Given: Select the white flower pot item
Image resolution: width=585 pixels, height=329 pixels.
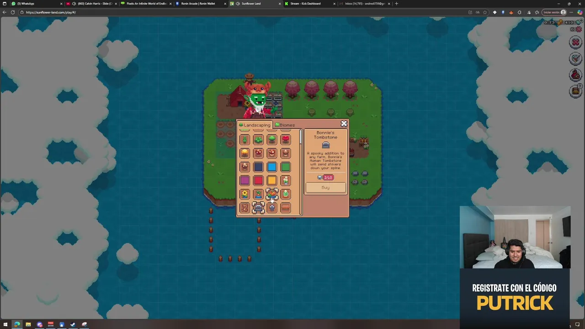Looking at the screenshot, I should coord(286,180).
